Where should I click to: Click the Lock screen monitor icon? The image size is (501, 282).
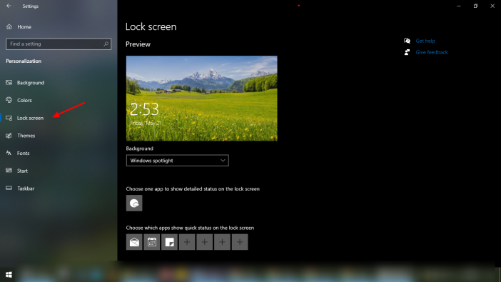click(9, 118)
